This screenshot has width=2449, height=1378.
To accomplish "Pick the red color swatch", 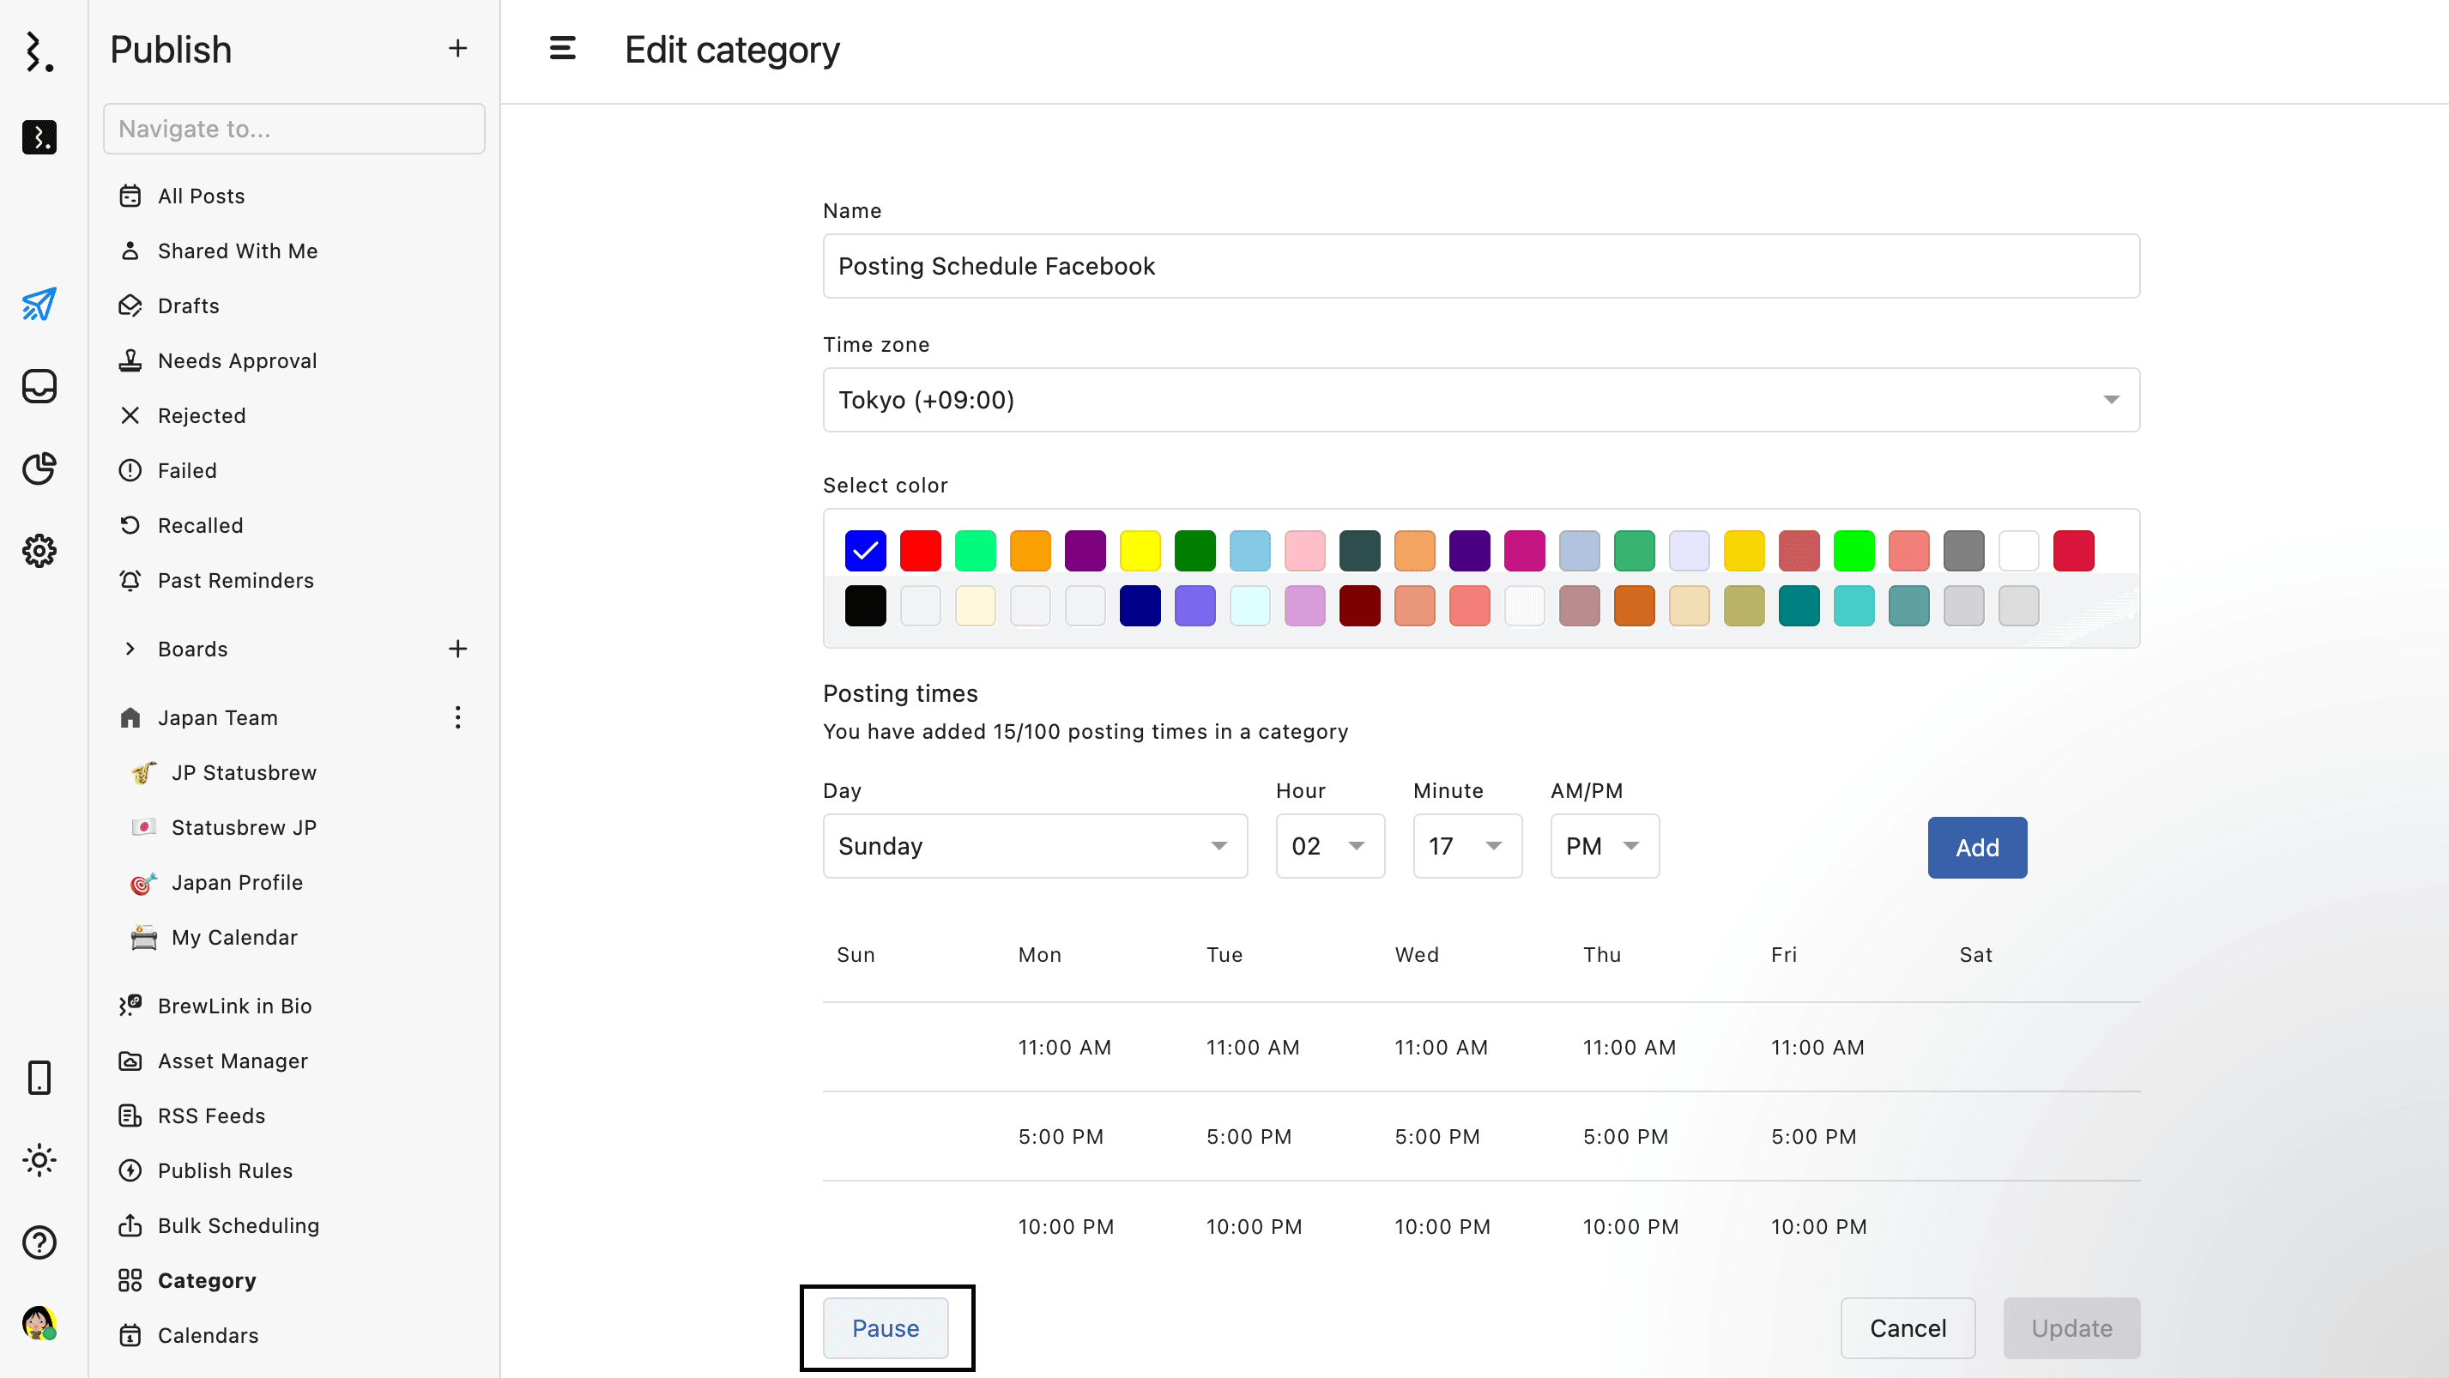I will pos(920,550).
